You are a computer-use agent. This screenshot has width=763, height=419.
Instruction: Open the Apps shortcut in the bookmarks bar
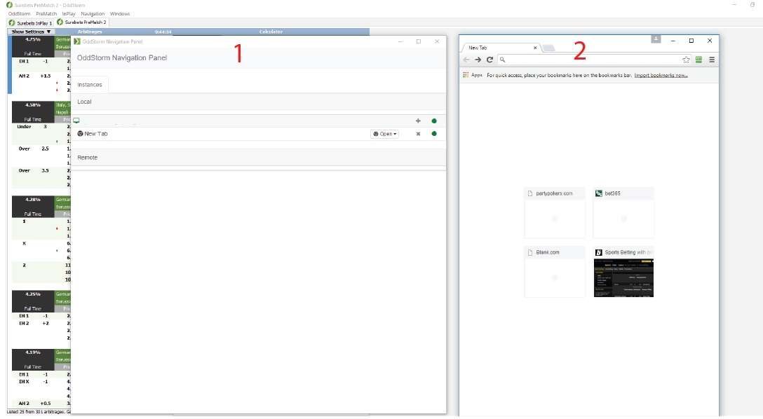[473, 75]
